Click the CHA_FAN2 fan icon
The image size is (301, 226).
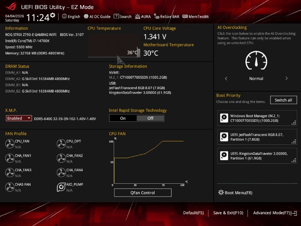pos(61,158)
